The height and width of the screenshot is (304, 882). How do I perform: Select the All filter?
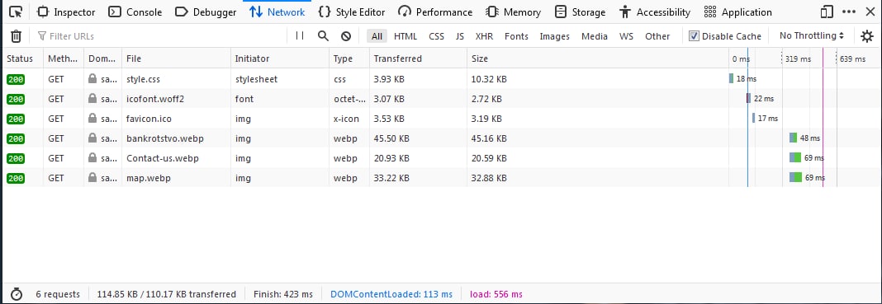click(x=377, y=36)
